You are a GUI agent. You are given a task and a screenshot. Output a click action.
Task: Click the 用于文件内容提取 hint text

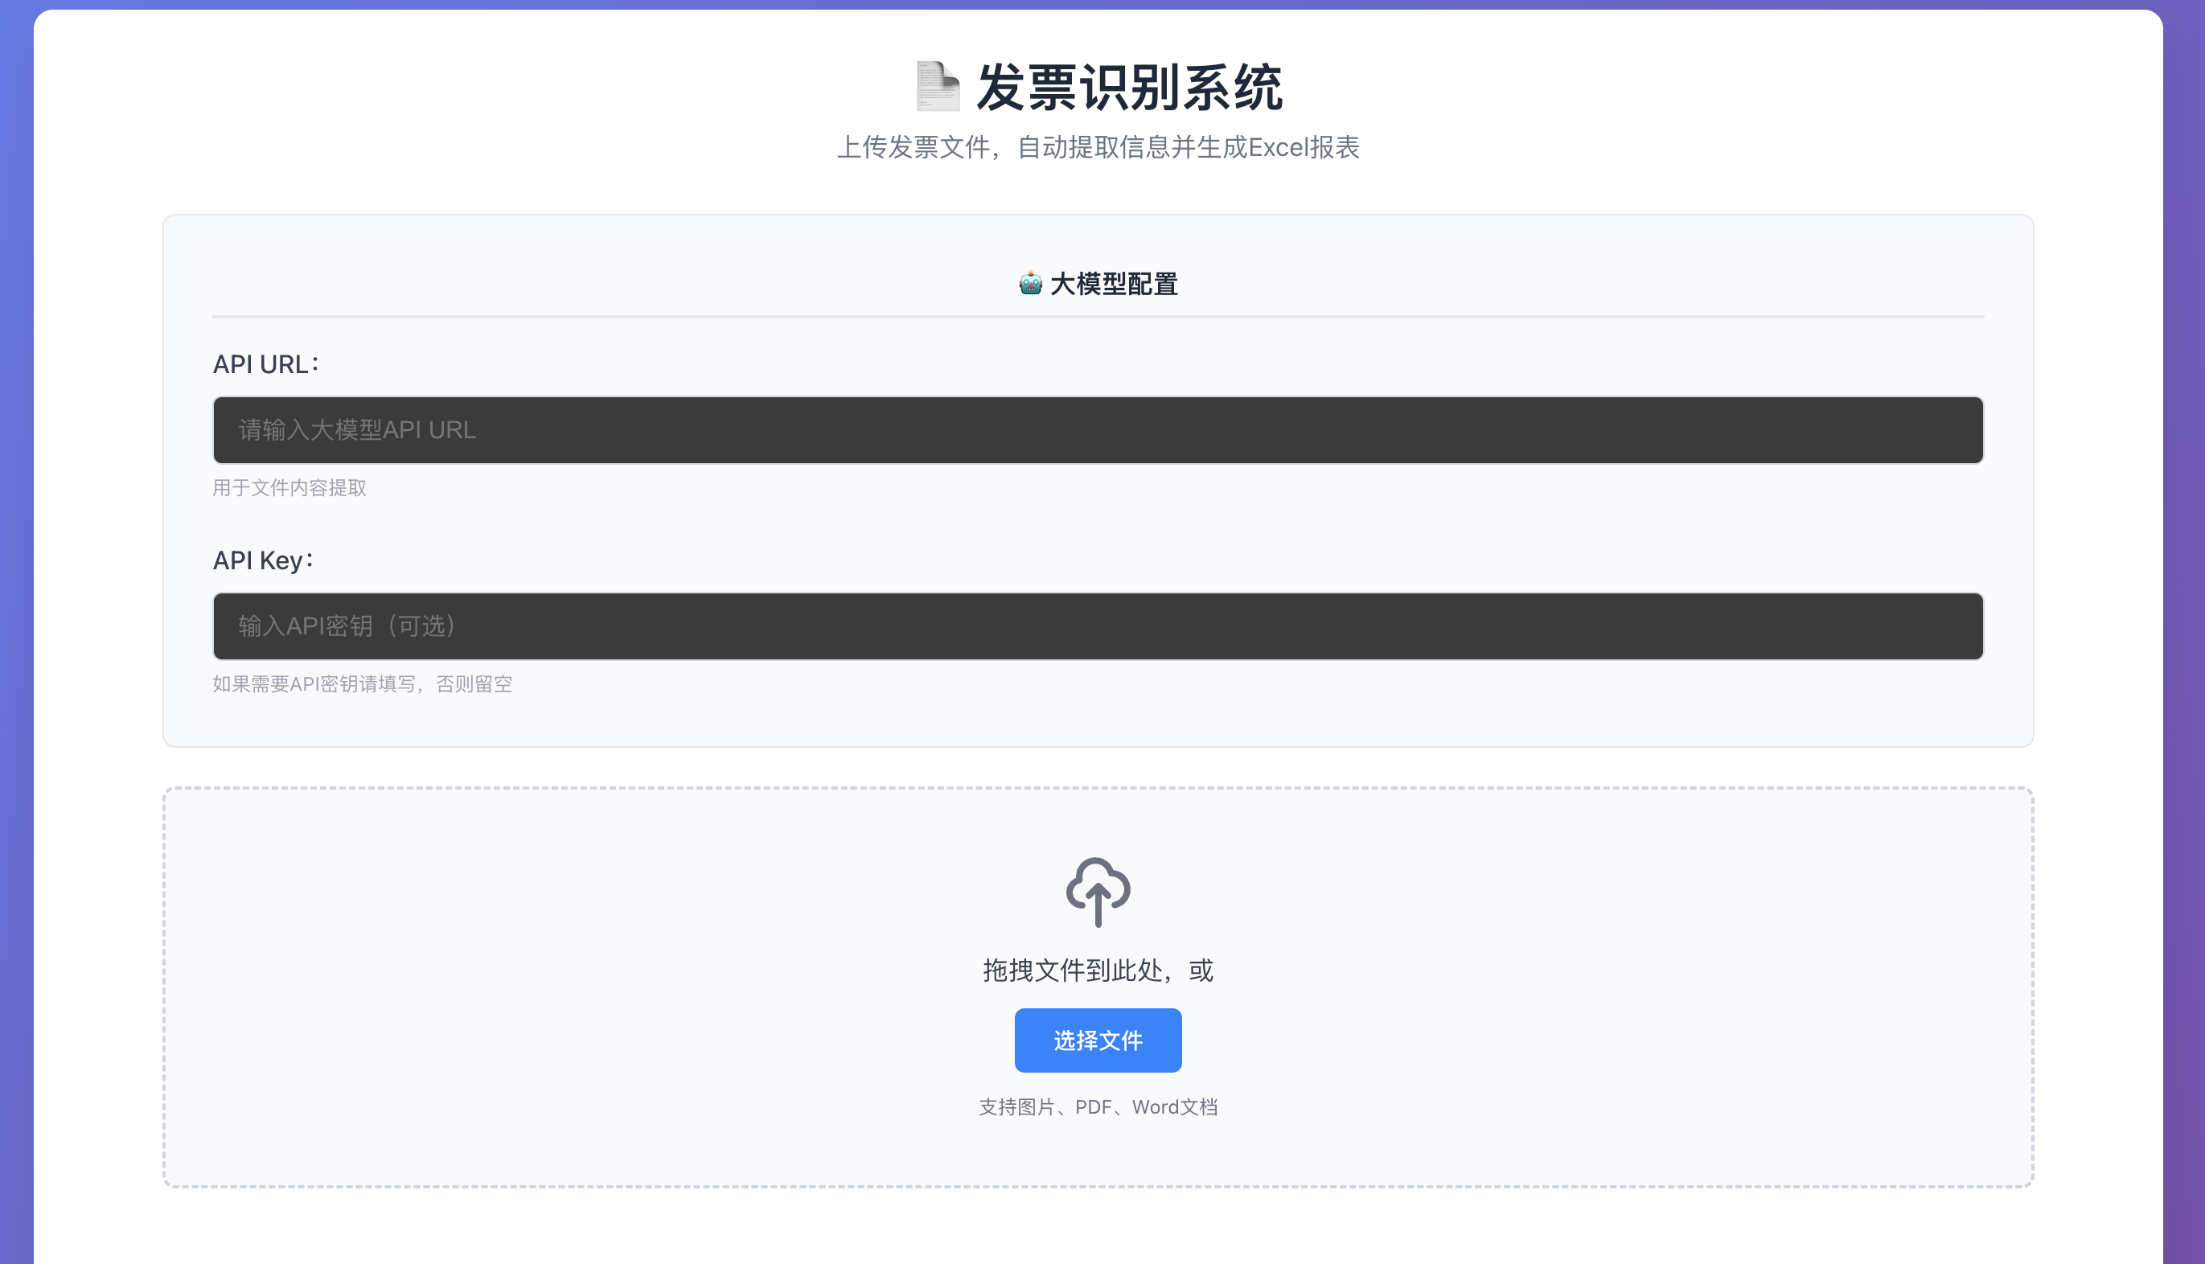pyautogui.click(x=289, y=488)
